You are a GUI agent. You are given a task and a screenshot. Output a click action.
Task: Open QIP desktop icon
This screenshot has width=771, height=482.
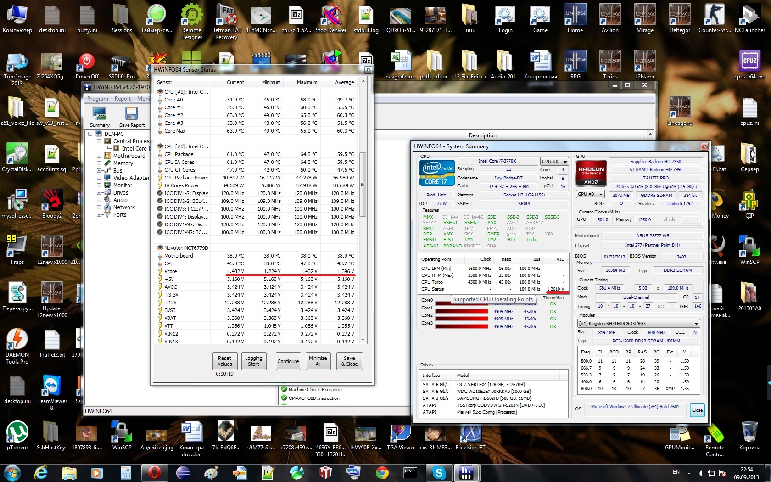coord(749,204)
